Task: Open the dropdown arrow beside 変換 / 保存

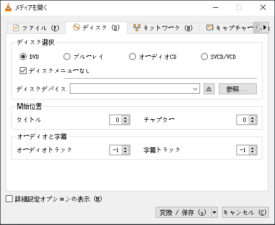Action: 214,213
